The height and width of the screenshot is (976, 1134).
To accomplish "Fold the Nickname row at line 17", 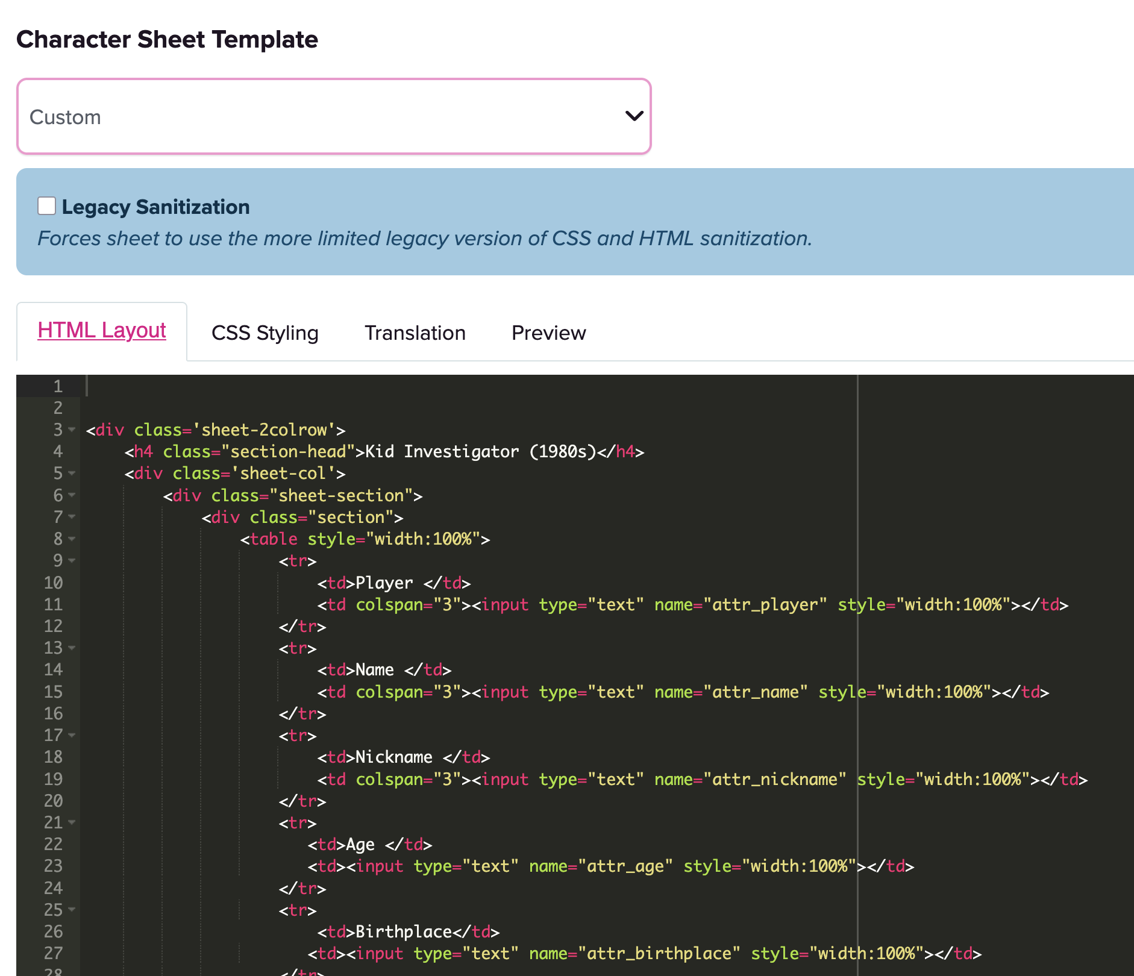I will tap(72, 735).
